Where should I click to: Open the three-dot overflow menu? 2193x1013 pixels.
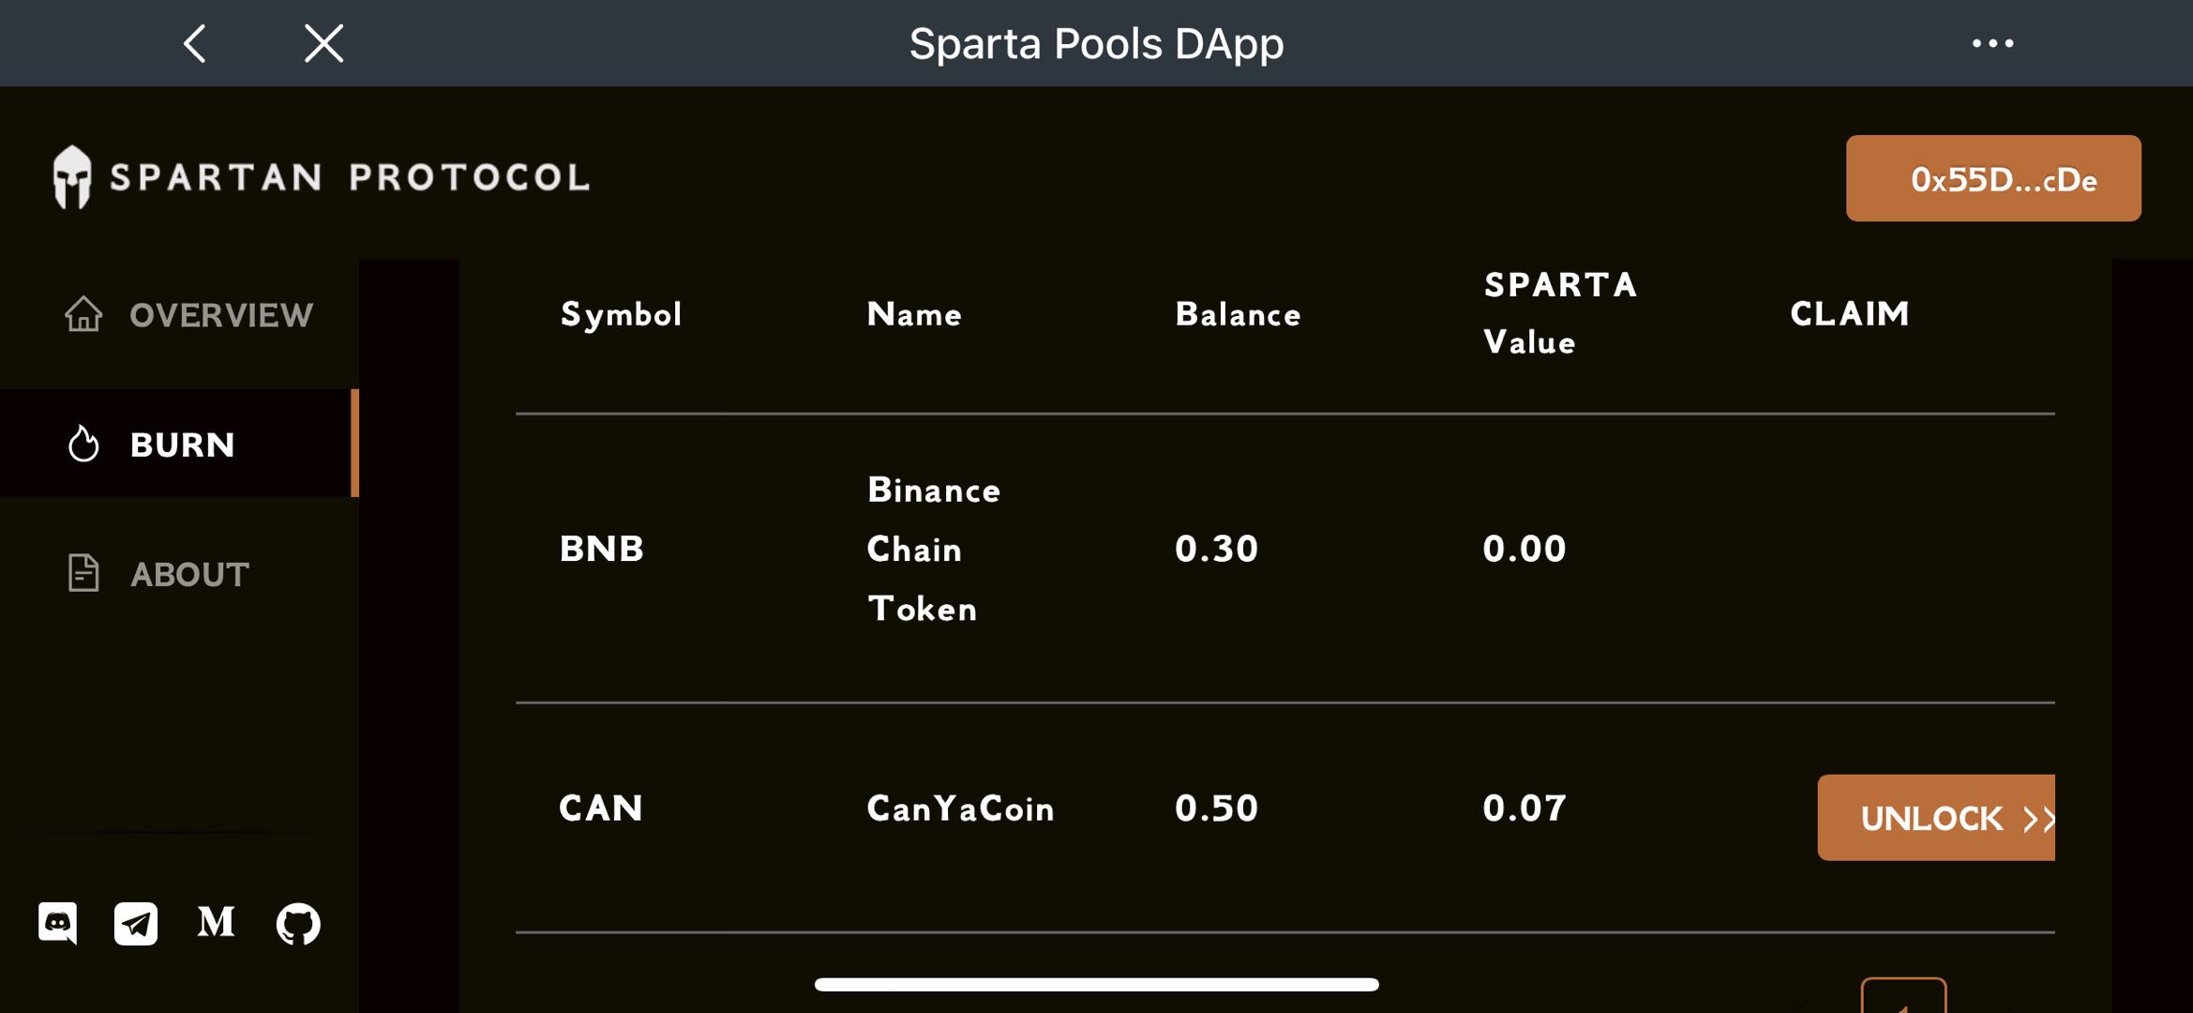click(x=1991, y=42)
